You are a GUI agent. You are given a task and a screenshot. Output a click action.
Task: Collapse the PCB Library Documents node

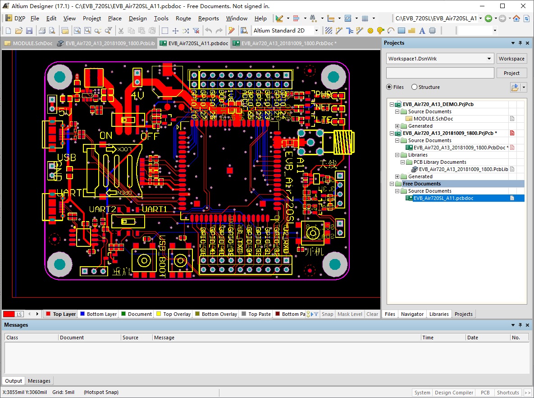[x=402, y=162]
